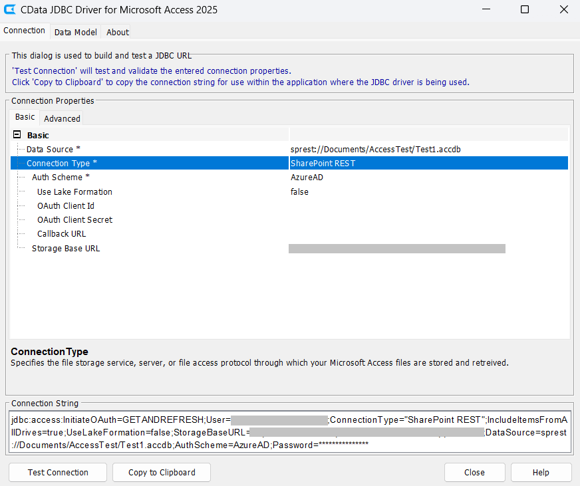Click the OAuth Client Secret value field
This screenshot has height=486, width=580.
[x=428, y=220]
